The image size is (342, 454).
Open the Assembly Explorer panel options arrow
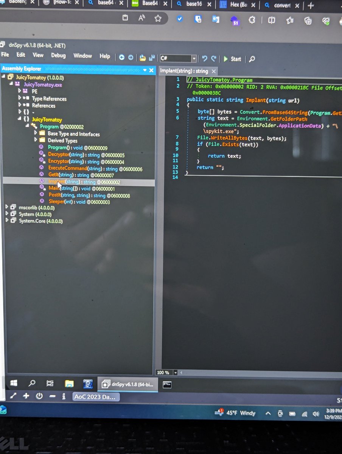[x=144, y=70]
